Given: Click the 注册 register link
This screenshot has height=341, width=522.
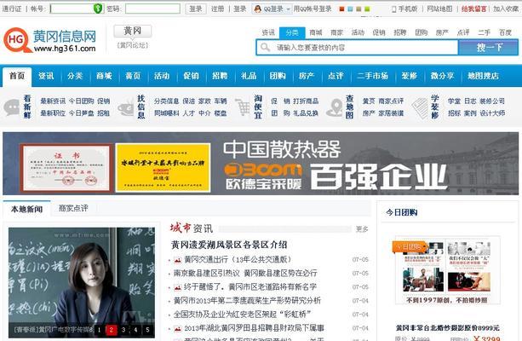Looking at the screenshot, I should pyautogui.click(x=218, y=9).
